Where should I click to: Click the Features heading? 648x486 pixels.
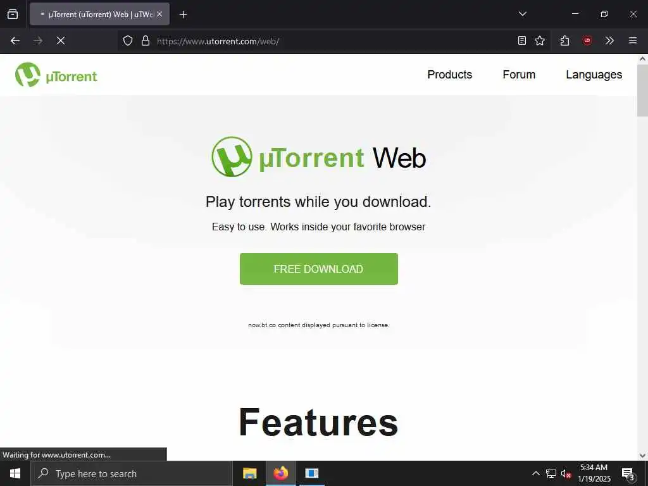click(x=319, y=422)
